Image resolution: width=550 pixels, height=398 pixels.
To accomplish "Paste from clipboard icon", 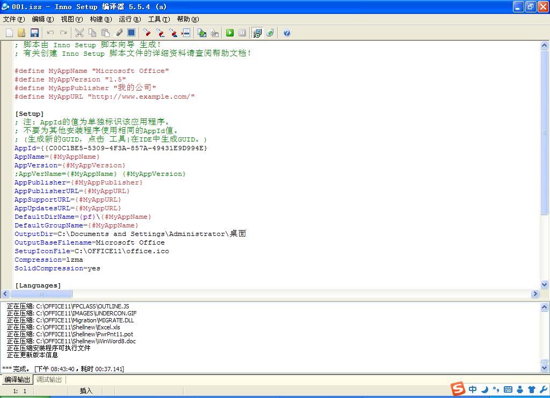I will (106, 33).
